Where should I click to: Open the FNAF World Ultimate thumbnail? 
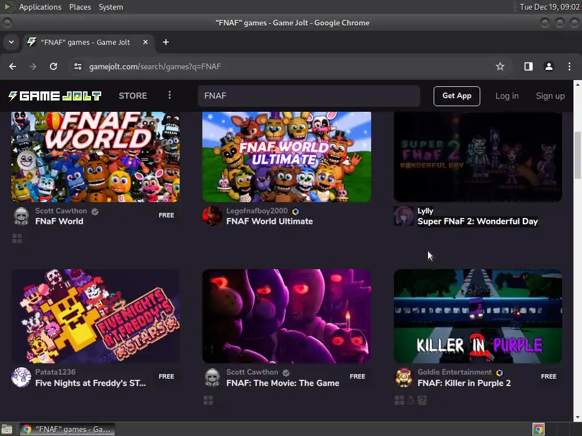(286, 157)
